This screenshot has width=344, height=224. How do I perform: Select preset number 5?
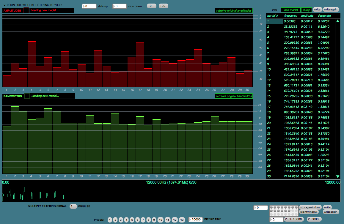132,220
